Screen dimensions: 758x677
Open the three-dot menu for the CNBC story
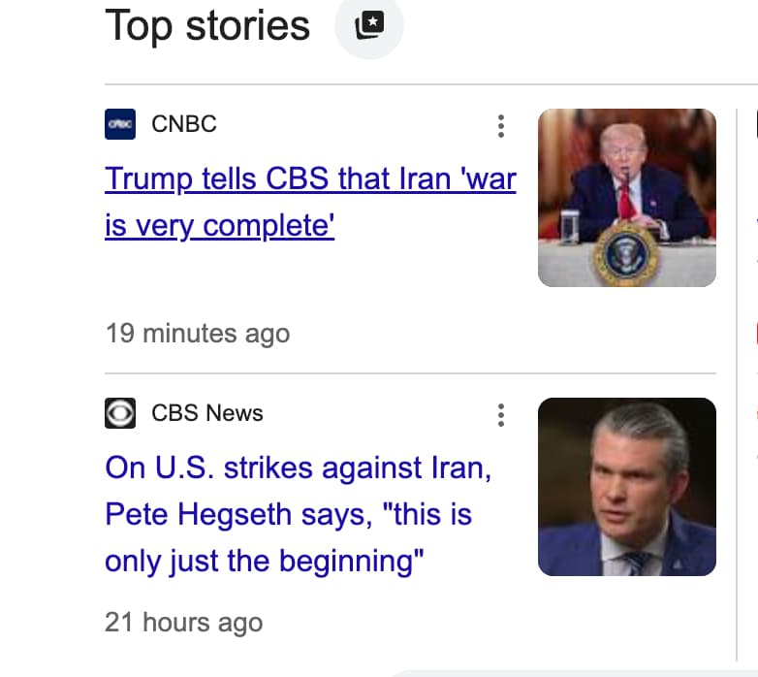[x=500, y=125]
